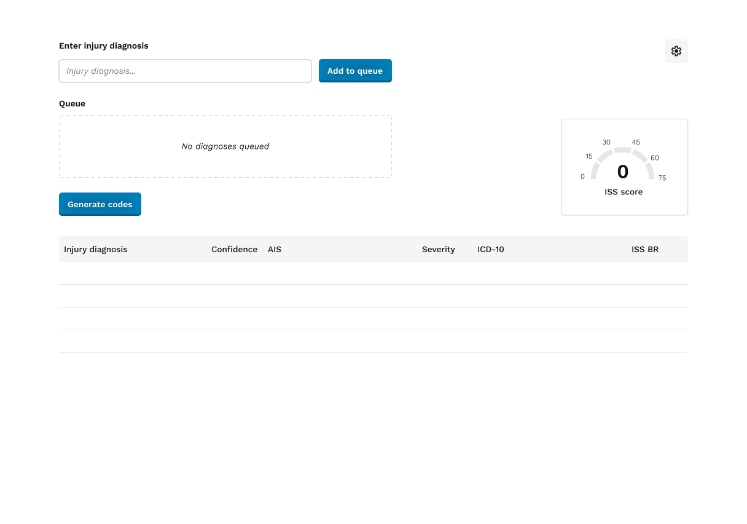Click the AIS column header
The width and height of the screenshot is (747, 524).
click(x=275, y=249)
